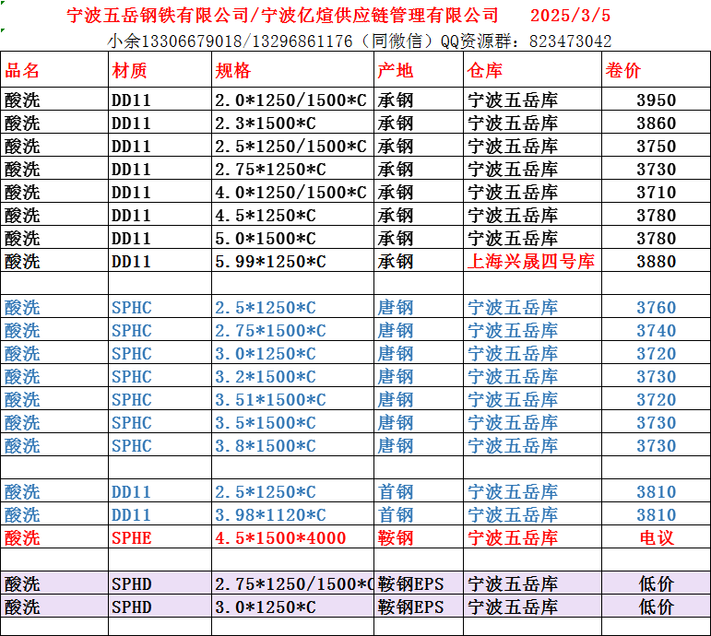Select the price cell 3860
711x636 pixels.
[657, 123]
